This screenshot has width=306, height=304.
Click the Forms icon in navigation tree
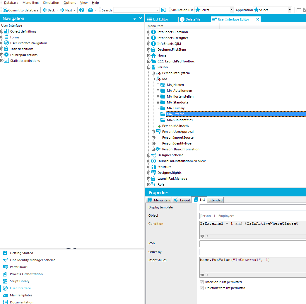click(6, 37)
